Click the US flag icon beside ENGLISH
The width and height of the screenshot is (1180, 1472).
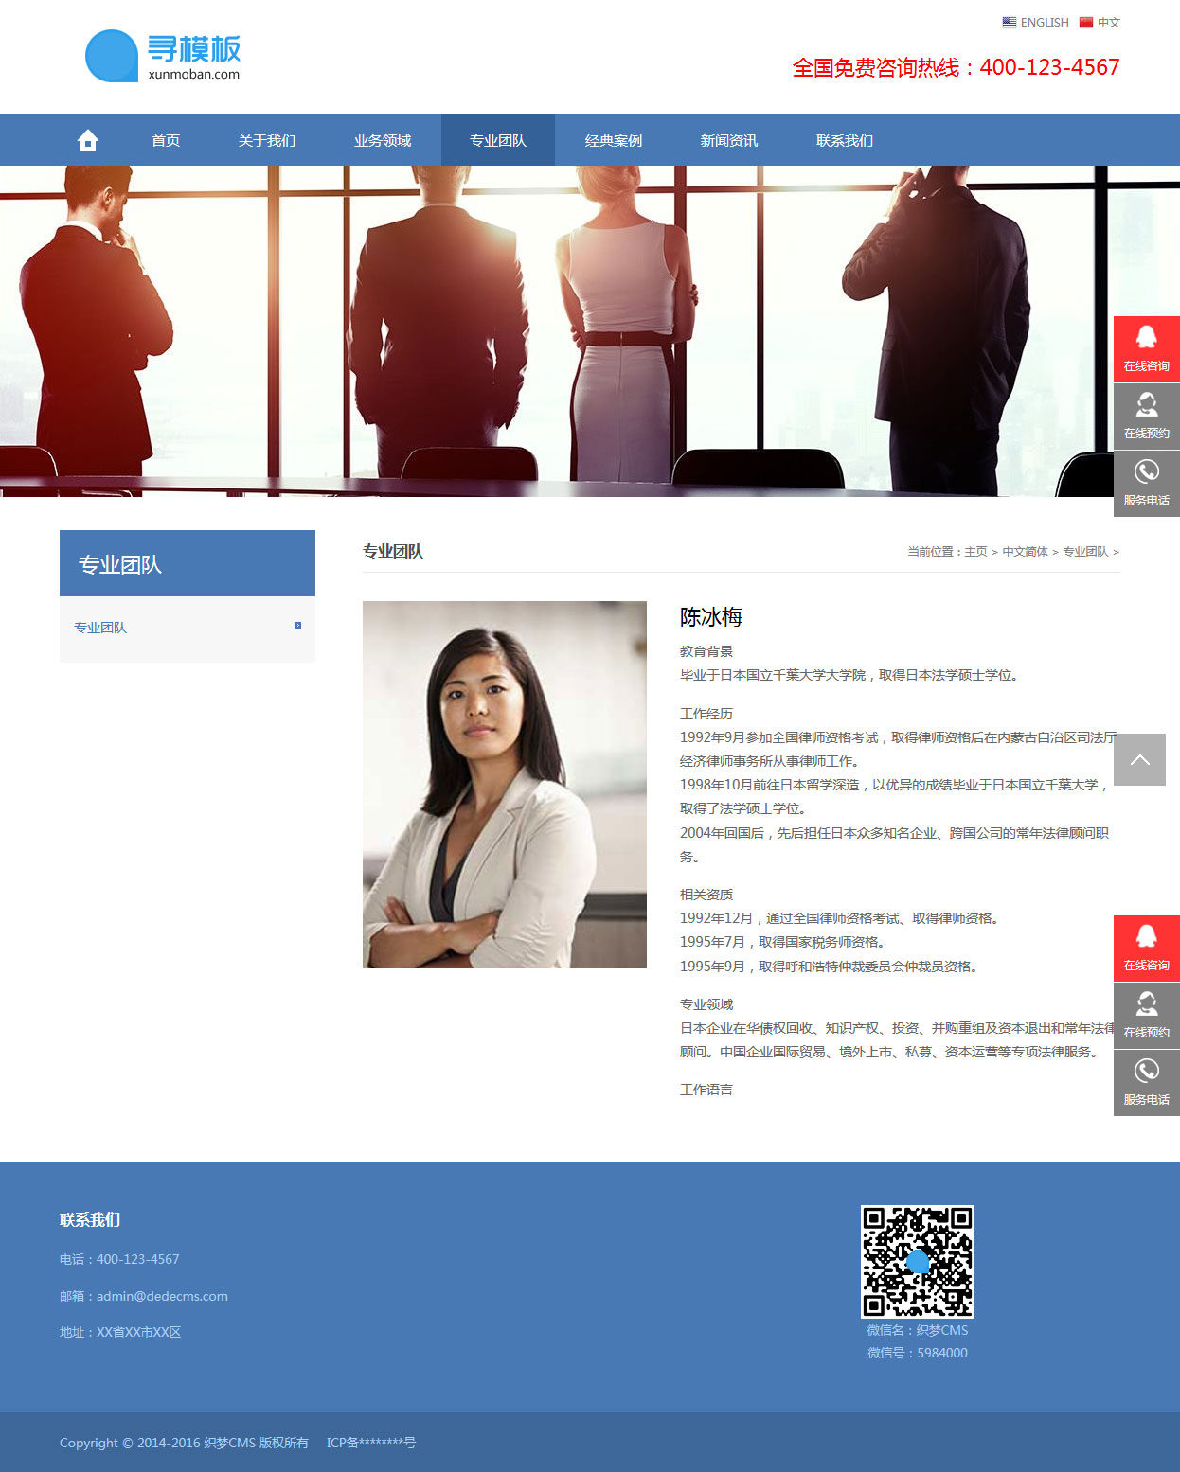pyautogui.click(x=1010, y=22)
